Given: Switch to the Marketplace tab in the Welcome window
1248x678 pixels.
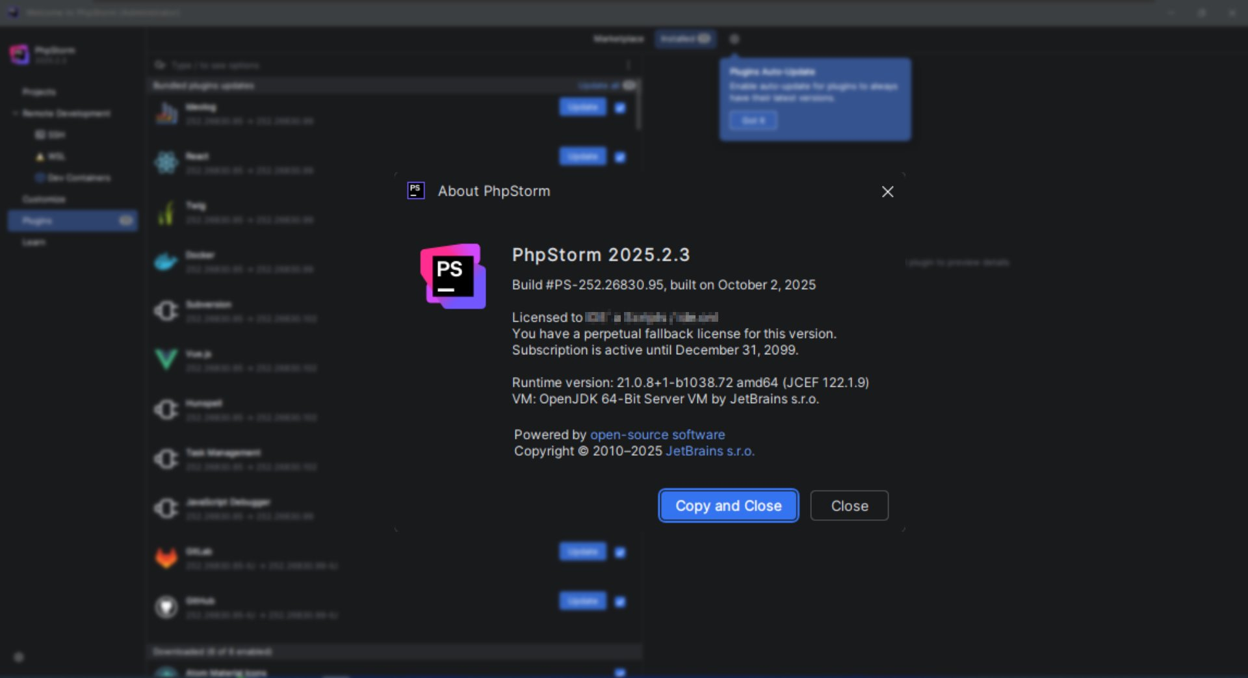Looking at the screenshot, I should coord(618,39).
